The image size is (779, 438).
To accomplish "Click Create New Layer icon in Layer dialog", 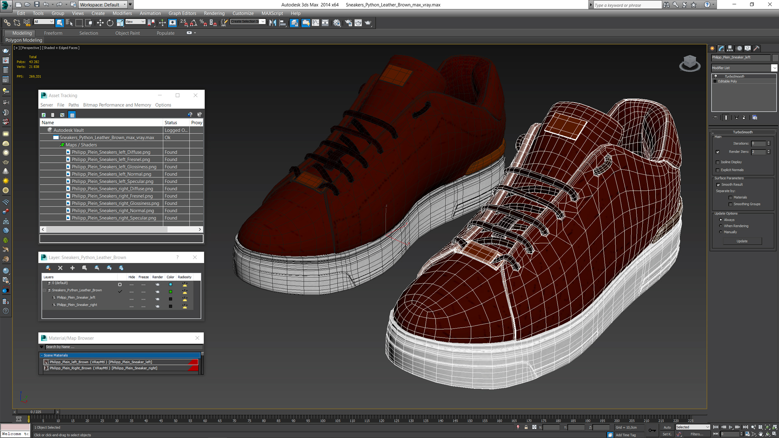I will [48, 268].
